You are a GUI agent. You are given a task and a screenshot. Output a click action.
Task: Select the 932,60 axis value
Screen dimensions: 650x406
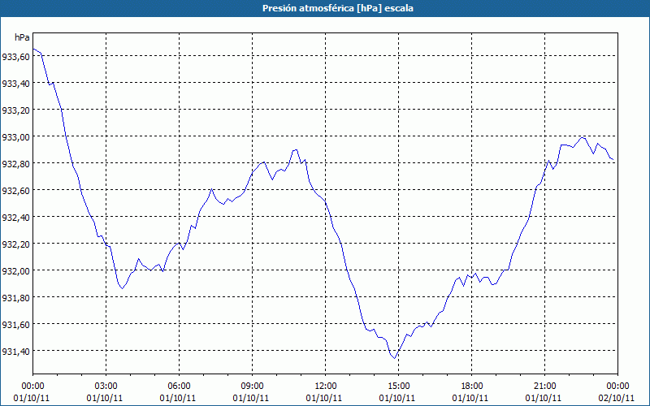15,190
